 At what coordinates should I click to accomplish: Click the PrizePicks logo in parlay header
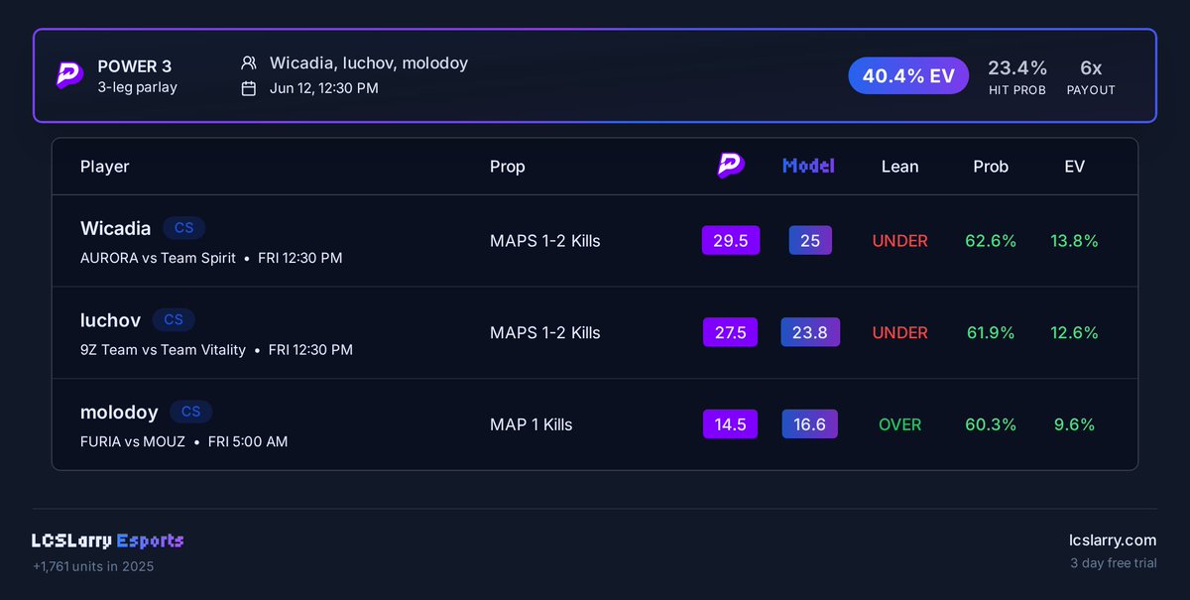[69, 75]
